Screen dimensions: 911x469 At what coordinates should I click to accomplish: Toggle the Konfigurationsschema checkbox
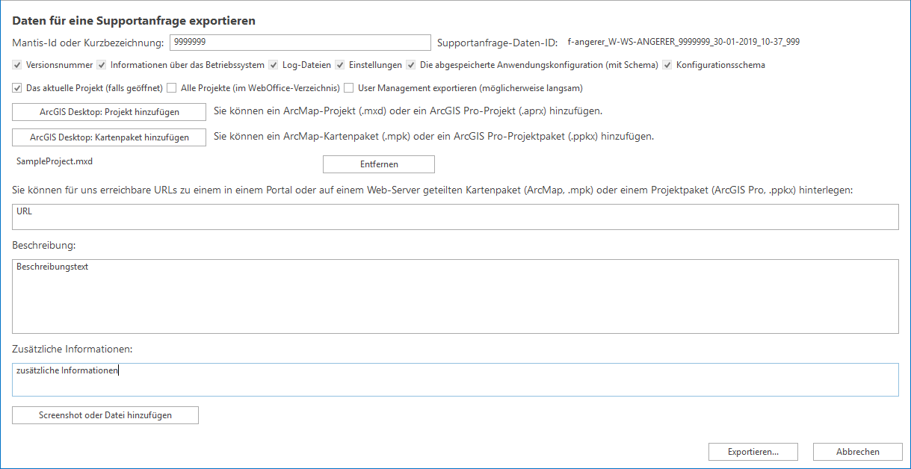[x=667, y=65]
